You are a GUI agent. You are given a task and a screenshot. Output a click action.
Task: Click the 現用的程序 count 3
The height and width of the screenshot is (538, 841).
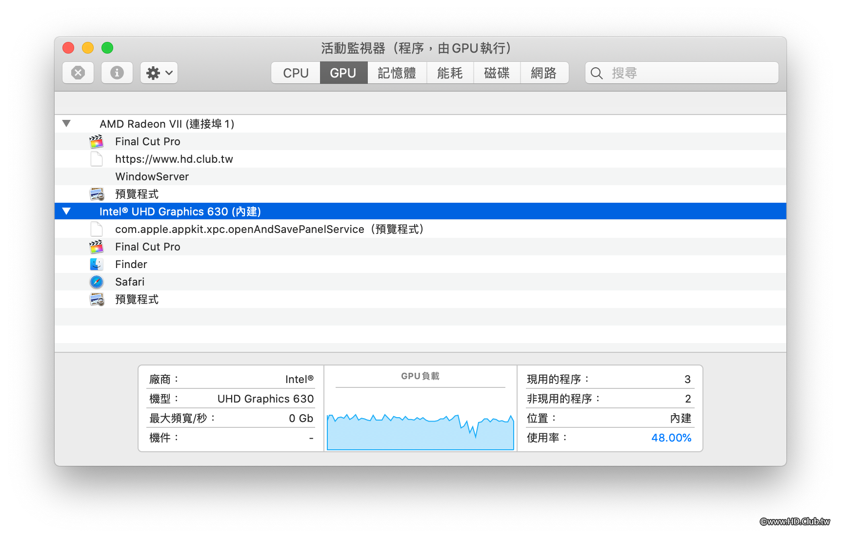coord(687,379)
